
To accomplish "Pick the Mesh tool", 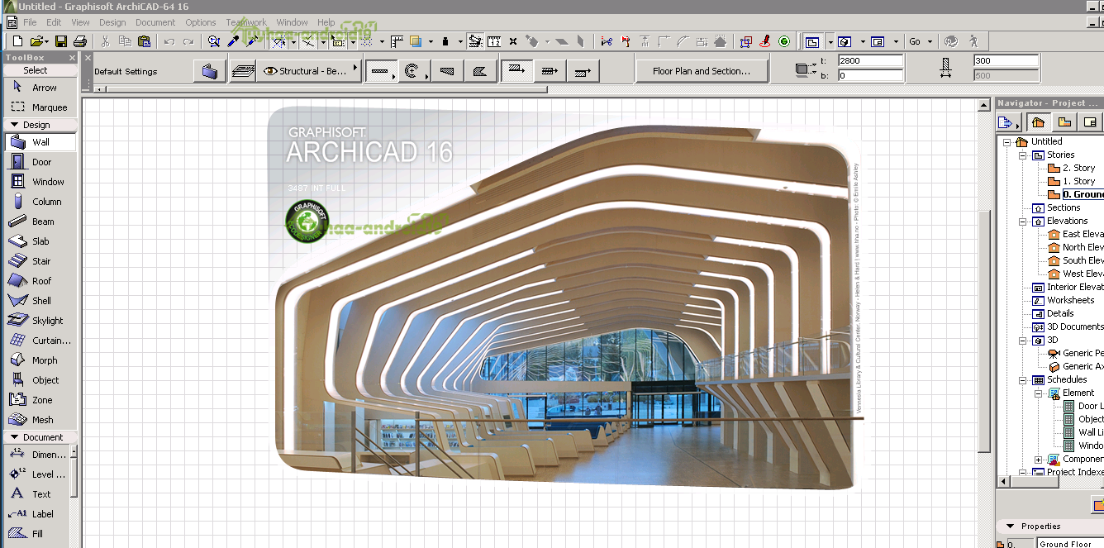I will (40, 420).
